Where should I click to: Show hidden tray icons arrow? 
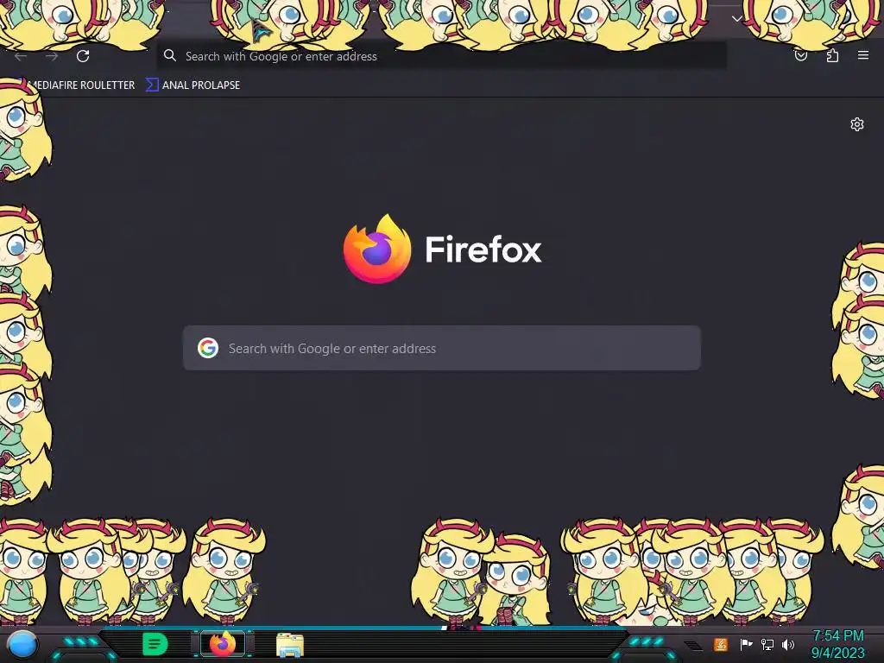(694, 645)
